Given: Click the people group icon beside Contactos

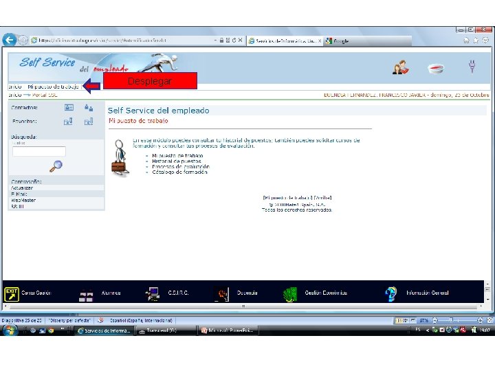Looking at the screenshot, I should pos(89,108).
